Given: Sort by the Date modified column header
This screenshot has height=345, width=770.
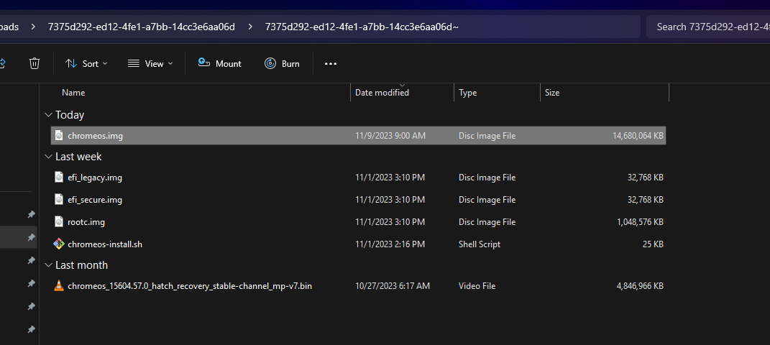Looking at the screenshot, I should pos(382,93).
